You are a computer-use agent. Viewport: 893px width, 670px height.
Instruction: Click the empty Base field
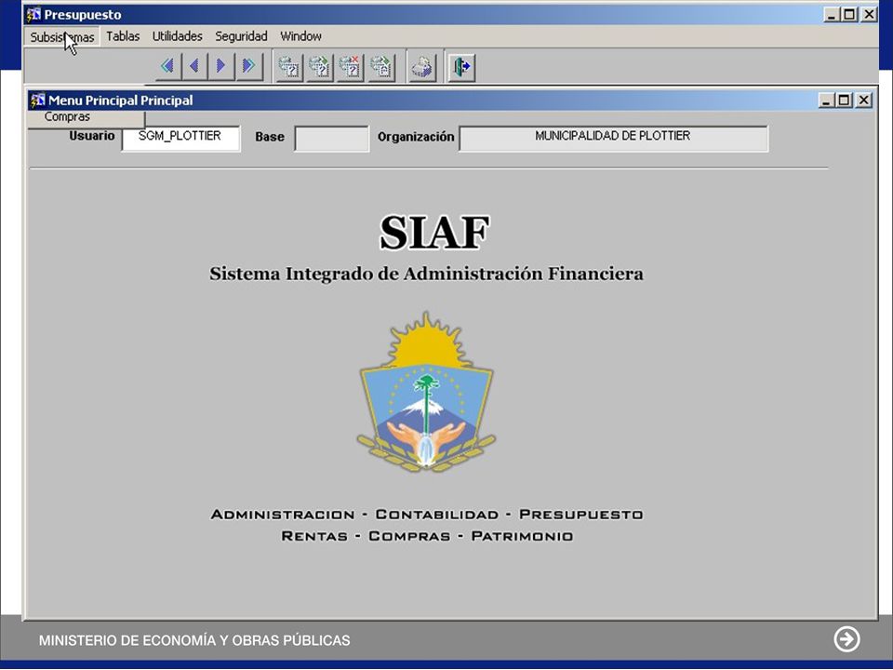point(331,139)
